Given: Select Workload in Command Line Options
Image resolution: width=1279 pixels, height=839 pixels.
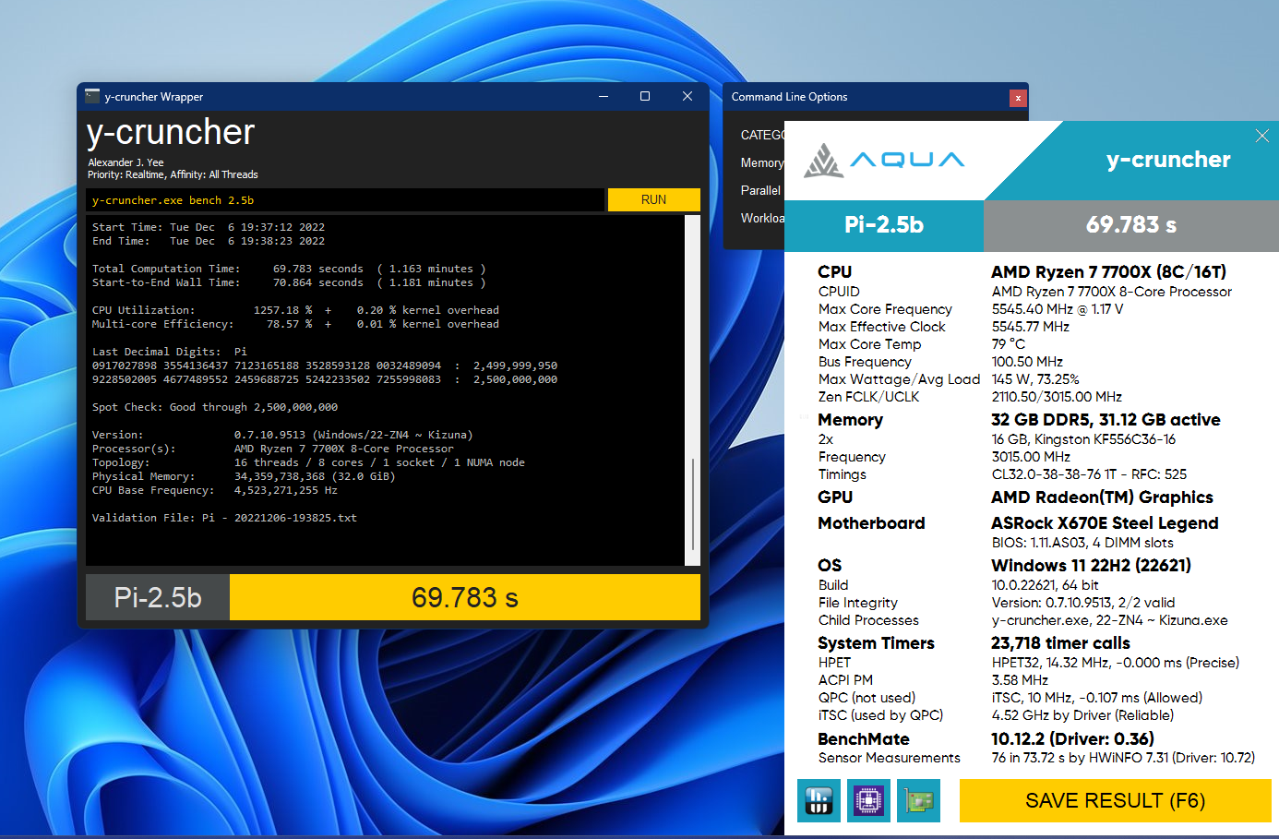Looking at the screenshot, I should coord(763,218).
